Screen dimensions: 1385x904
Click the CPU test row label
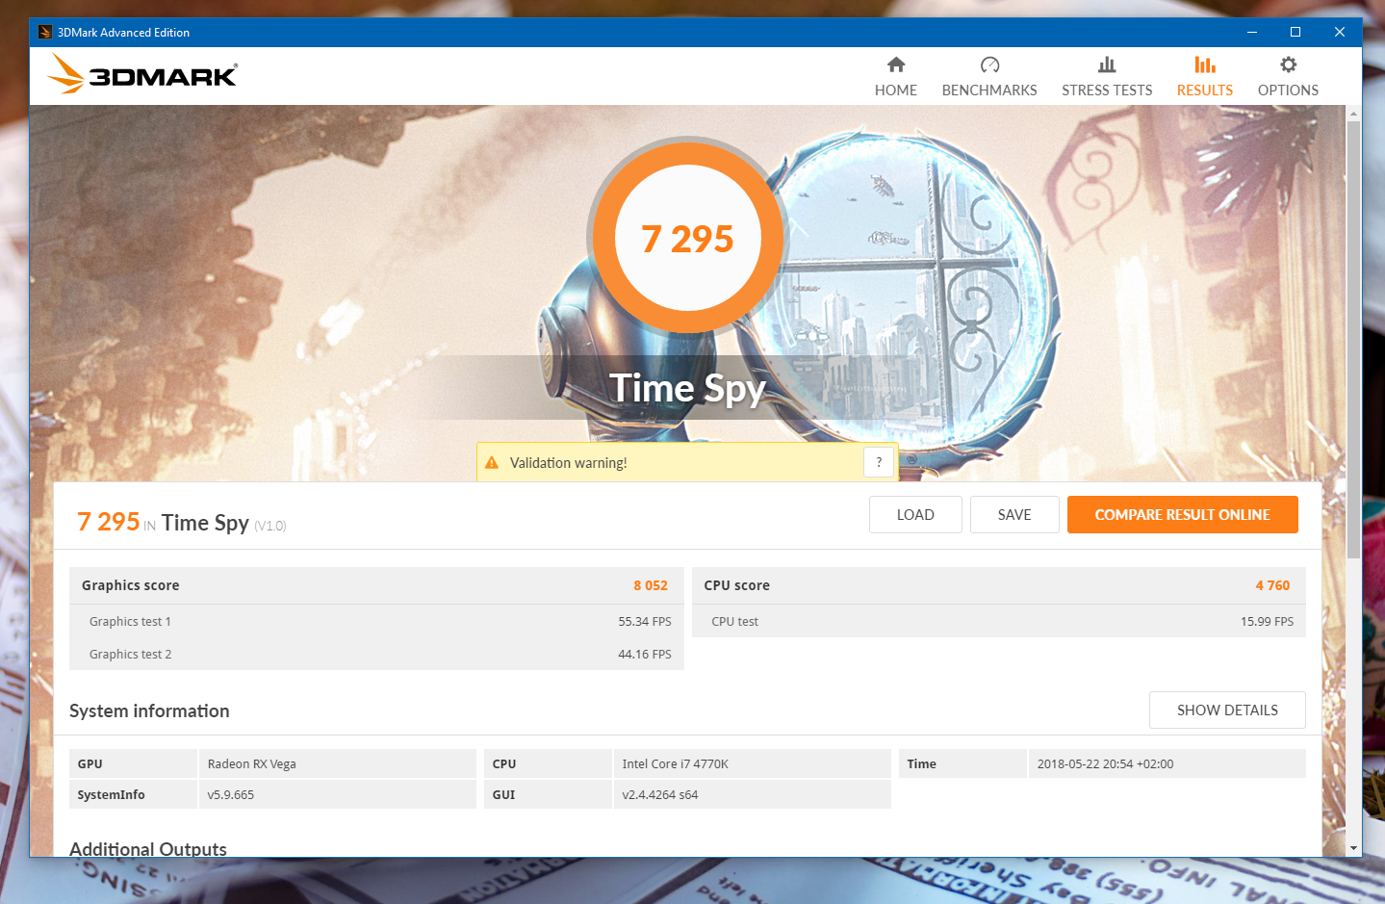(735, 622)
